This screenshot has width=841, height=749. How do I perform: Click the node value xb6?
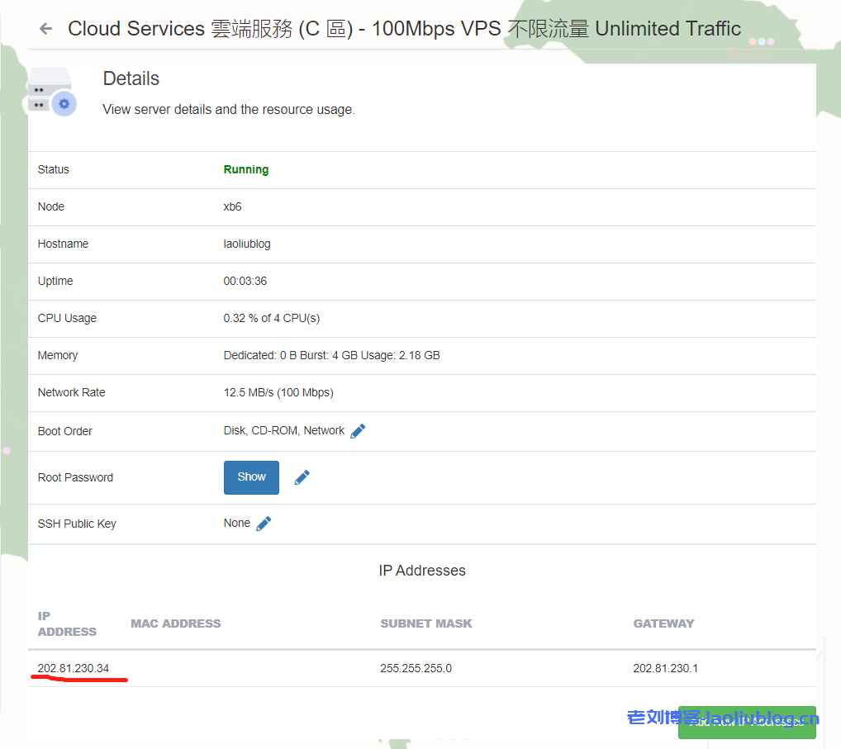coord(232,206)
